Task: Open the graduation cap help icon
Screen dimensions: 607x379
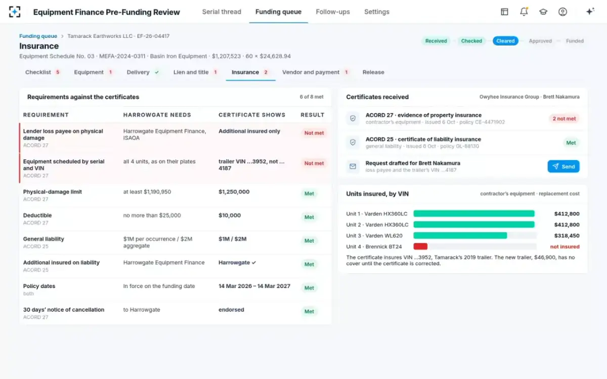Action: [x=543, y=12]
